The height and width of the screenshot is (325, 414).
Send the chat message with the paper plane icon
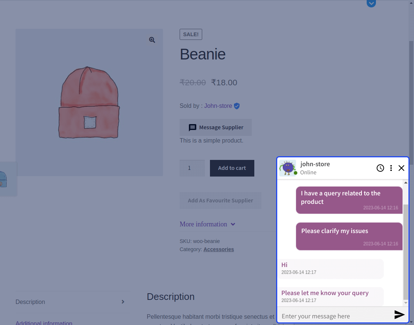(400, 315)
